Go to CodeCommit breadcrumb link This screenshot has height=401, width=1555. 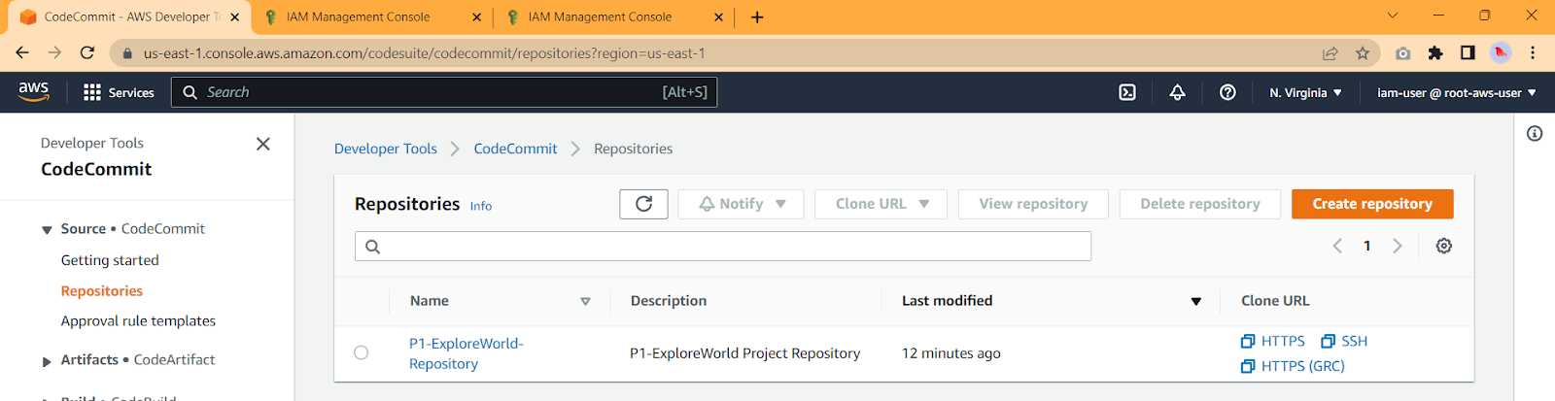pyautogui.click(x=515, y=149)
